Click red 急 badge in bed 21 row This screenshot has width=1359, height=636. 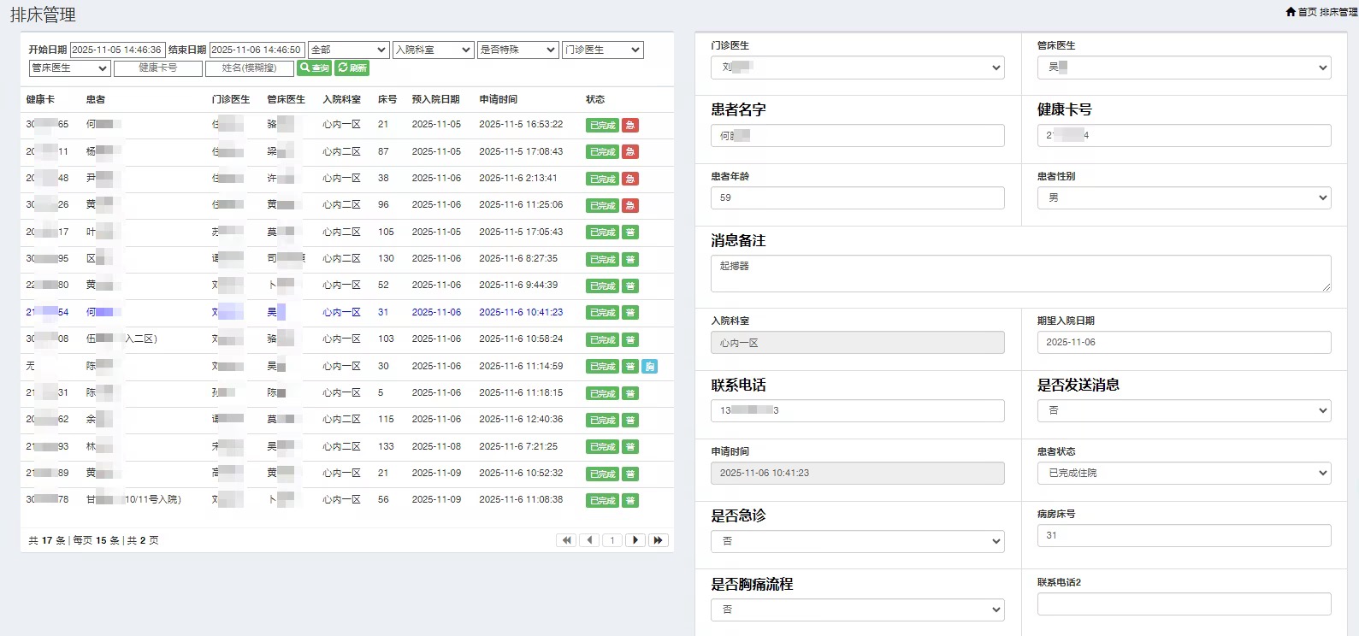pos(629,126)
